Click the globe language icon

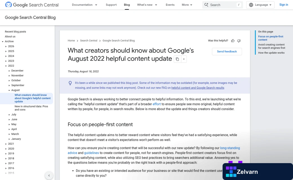tap(251, 5)
